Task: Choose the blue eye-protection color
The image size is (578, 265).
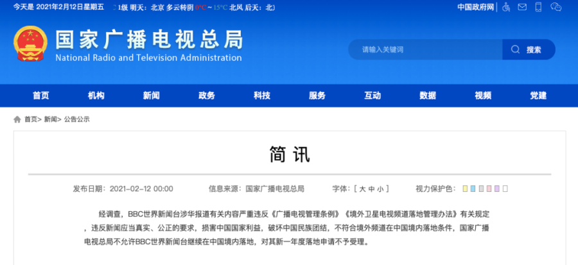Action: pyautogui.click(x=473, y=189)
